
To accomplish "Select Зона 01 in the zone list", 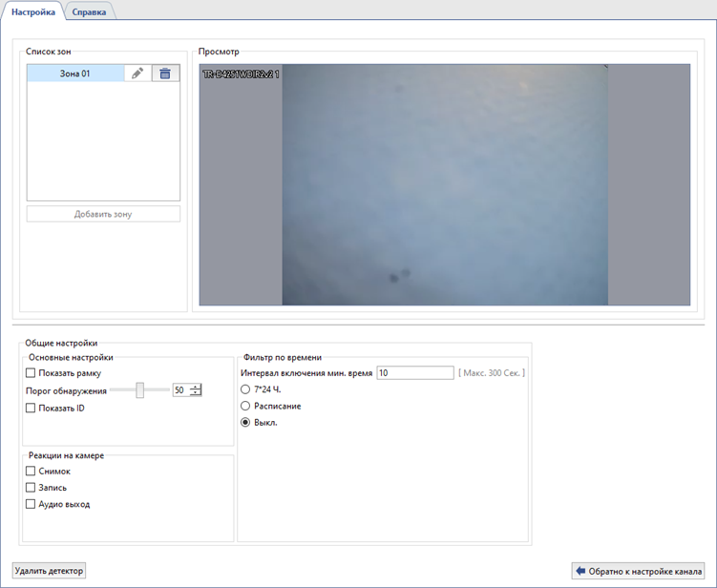I will pos(74,73).
